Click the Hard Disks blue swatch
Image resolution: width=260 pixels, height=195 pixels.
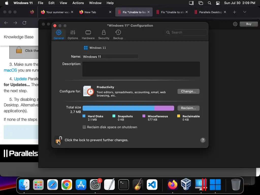pyautogui.click(x=84, y=116)
